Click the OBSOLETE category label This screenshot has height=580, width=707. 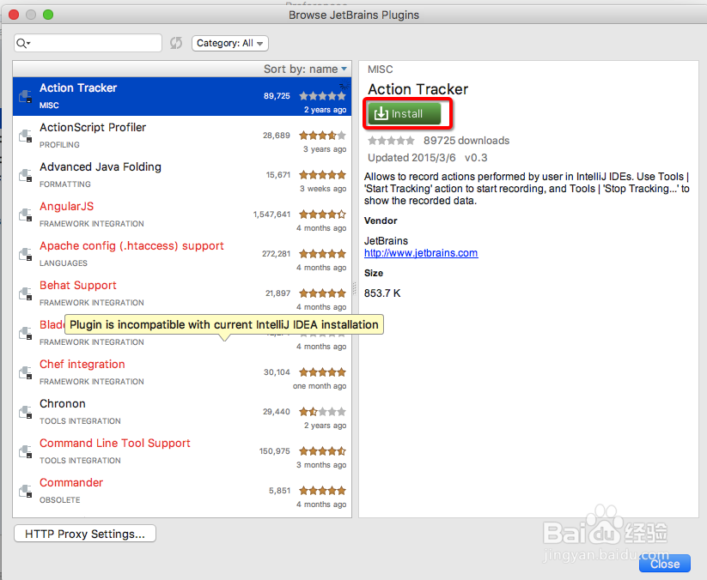[59, 500]
